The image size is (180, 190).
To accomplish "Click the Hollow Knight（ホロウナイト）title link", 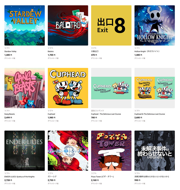I will [147, 51].
